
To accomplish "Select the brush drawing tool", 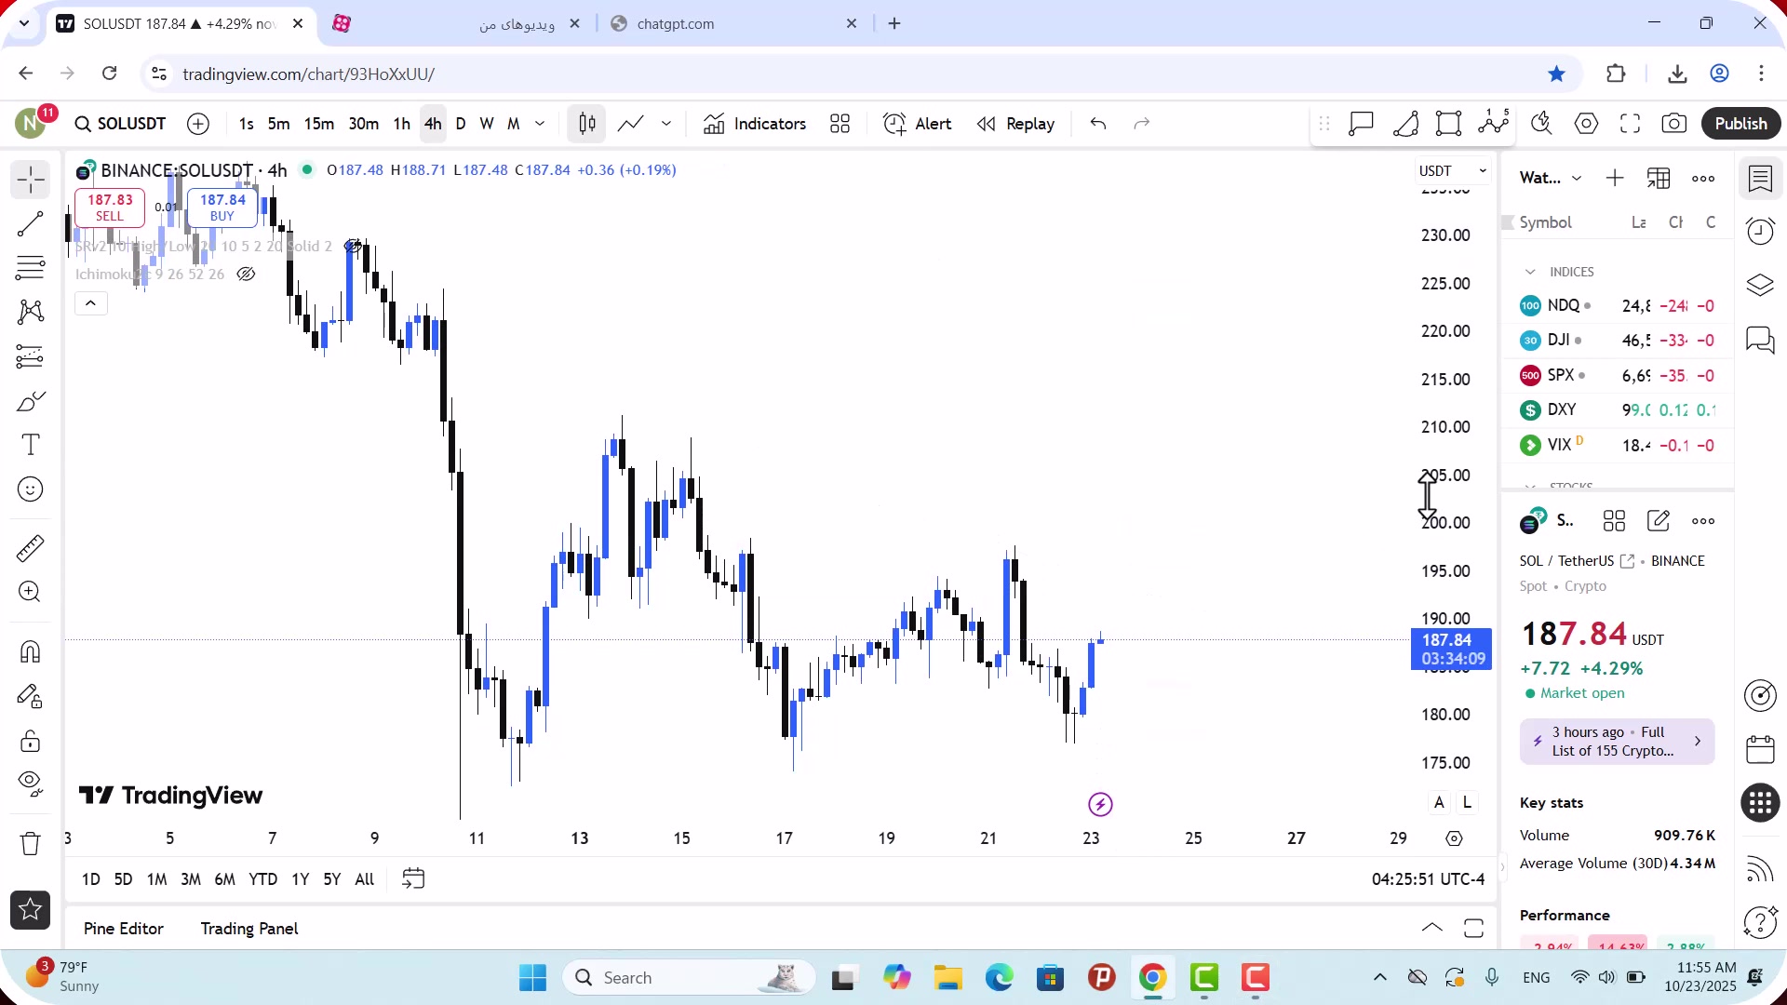I will 31,401.
